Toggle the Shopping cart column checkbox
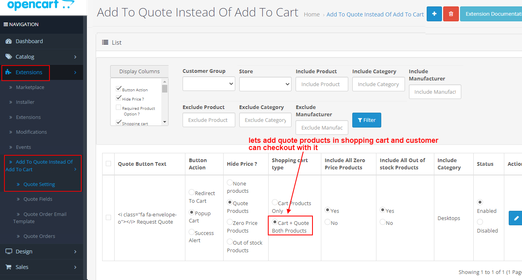Screen dimensions: 522x280 (119, 122)
